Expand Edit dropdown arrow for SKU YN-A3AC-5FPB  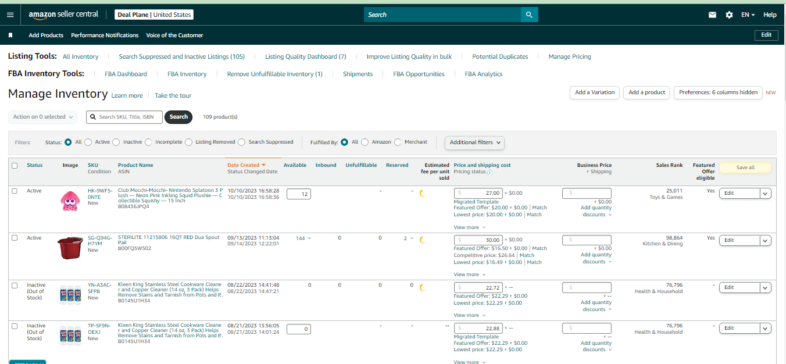tap(766, 287)
